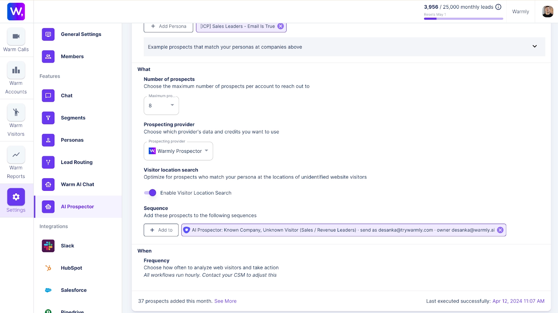Open Warm Accounts bar chart icon
The width and height of the screenshot is (558, 313).
[x=16, y=70]
